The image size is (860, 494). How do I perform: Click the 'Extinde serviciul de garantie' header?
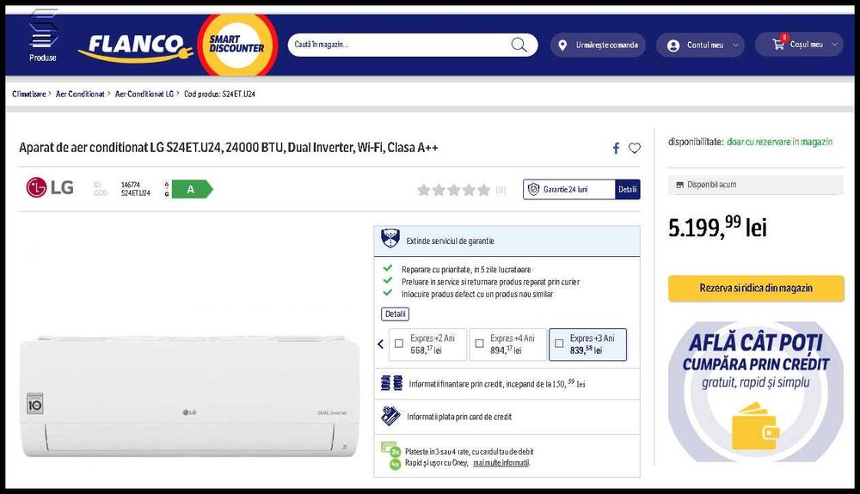pos(507,241)
